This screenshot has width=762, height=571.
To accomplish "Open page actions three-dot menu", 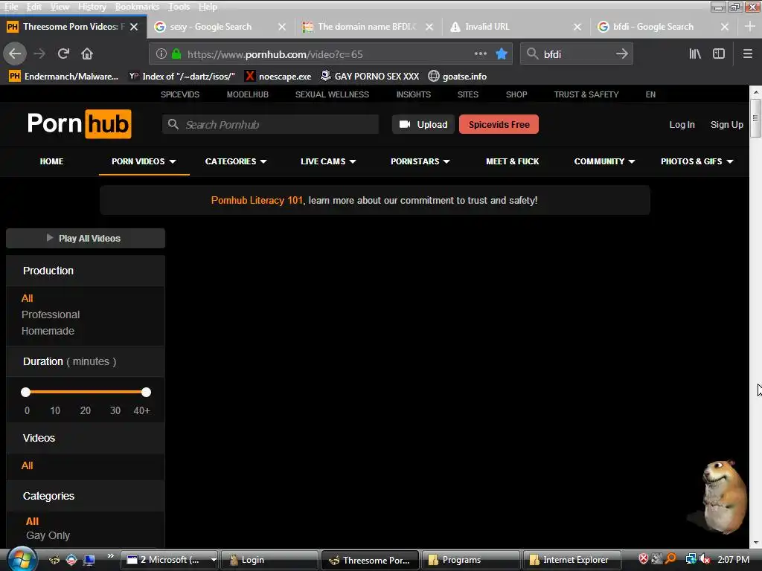I will (x=480, y=54).
